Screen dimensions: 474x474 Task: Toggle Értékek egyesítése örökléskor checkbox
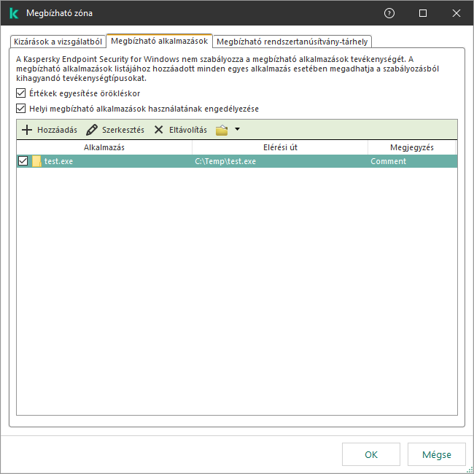click(x=20, y=93)
